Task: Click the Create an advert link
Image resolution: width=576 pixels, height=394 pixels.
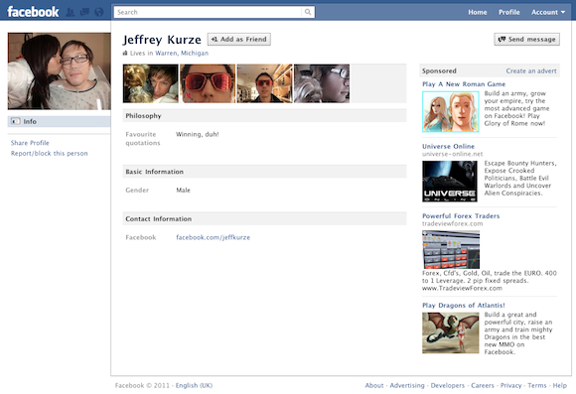Action: (x=531, y=70)
